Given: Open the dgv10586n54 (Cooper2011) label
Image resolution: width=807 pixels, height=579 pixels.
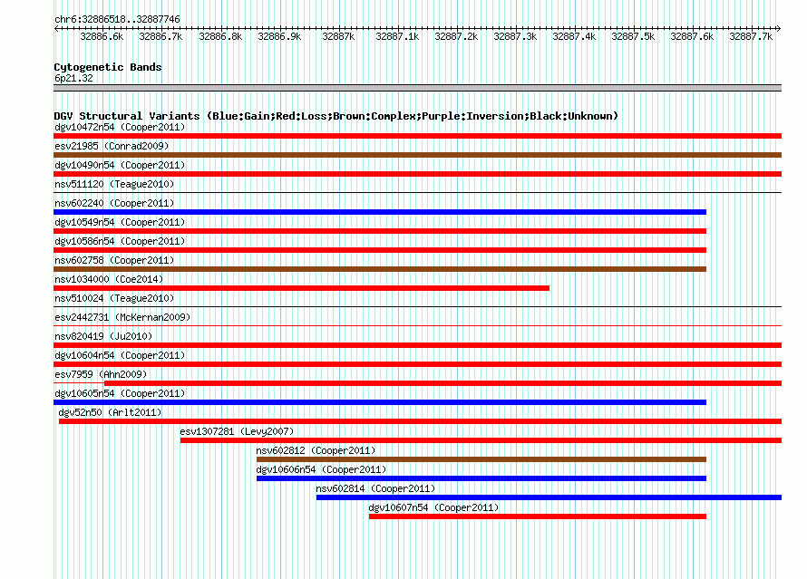Looking at the screenshot, I should pos(120,241).
